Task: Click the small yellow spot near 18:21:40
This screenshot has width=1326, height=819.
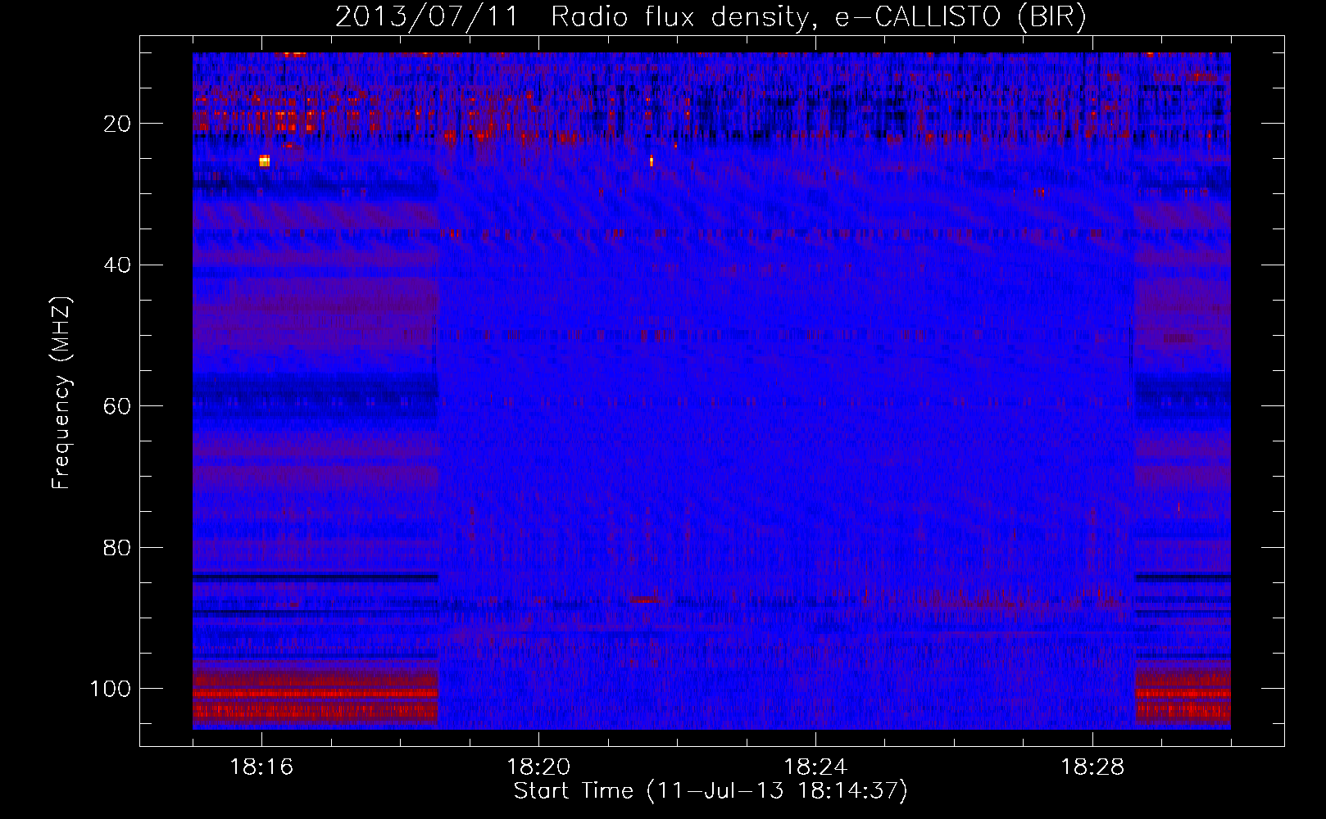Action: (x=652, y=161)
